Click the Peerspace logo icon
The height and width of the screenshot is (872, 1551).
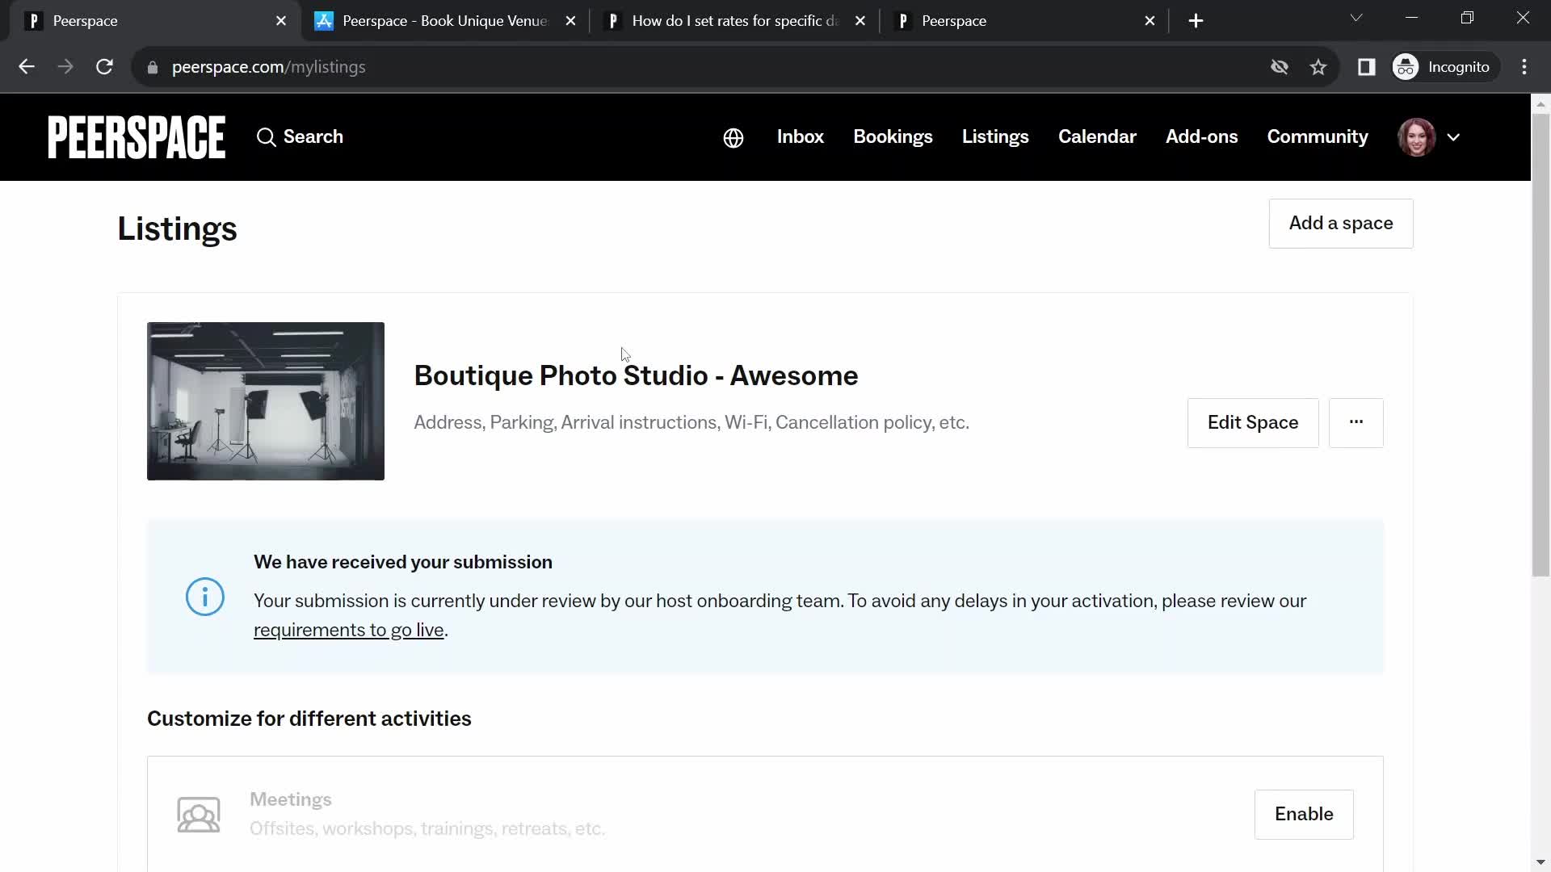(x=137, y=136)
